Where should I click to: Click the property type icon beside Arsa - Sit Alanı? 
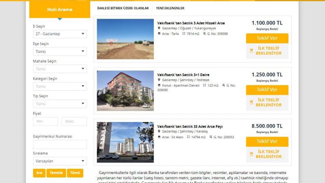(x=159, y=137)
